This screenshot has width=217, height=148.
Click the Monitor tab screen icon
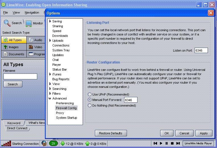[28, 23]
